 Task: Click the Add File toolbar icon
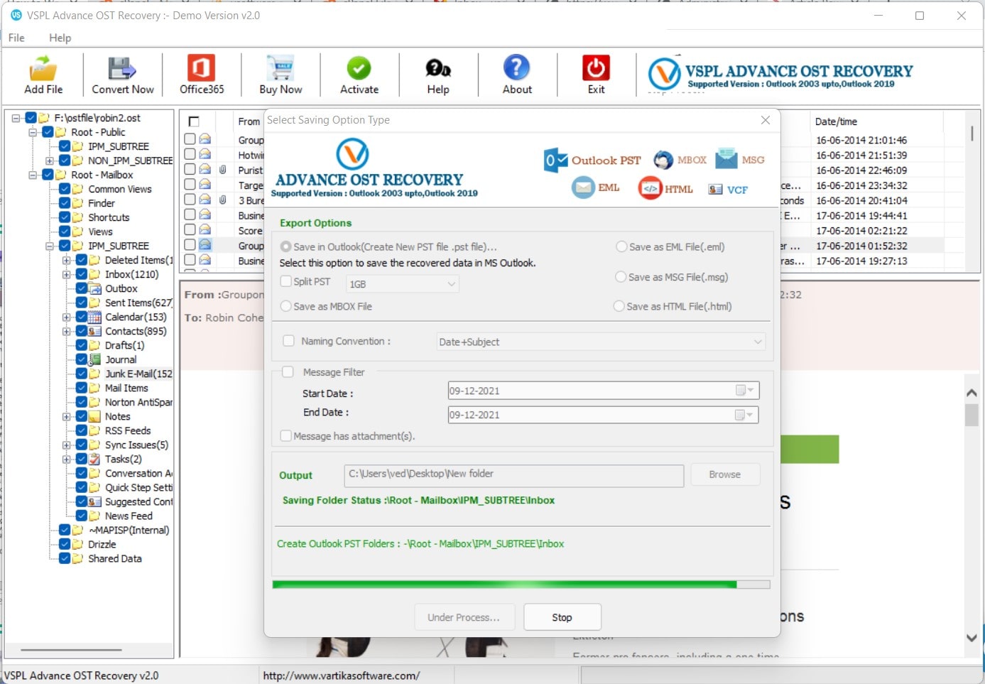point(43,69)
